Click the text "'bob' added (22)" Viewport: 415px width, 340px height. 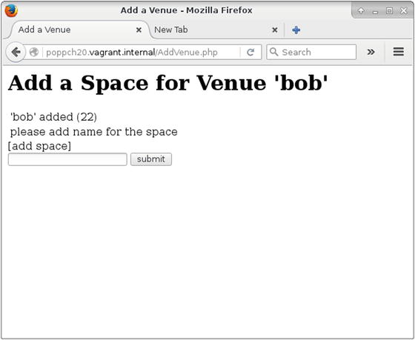pyautogui.click(x=53, y=117)
